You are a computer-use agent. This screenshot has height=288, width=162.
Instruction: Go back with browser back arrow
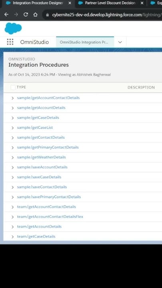pos(6,15)
